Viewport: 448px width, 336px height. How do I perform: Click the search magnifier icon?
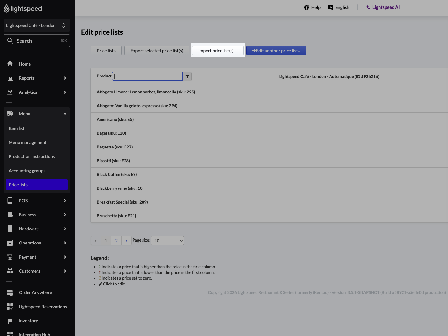10,41
